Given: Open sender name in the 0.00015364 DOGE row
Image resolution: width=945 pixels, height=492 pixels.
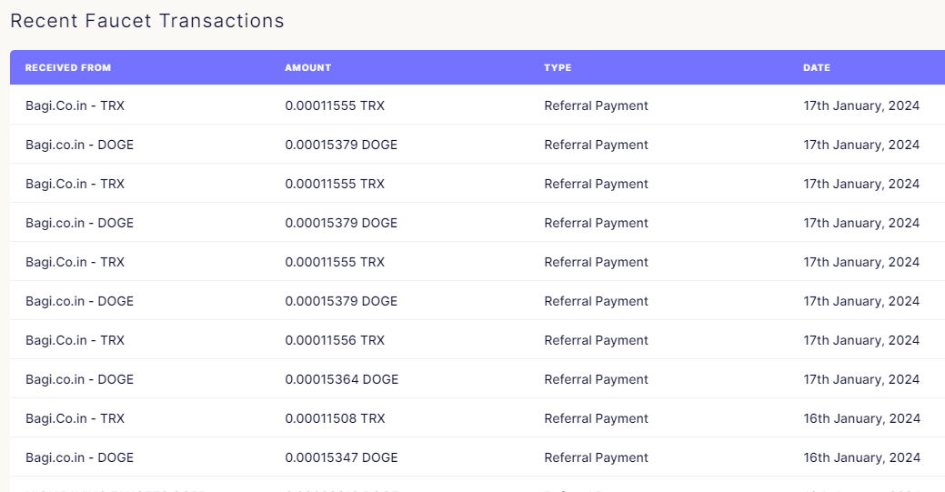Looking at the screenshot, I should tap(79, 379).
